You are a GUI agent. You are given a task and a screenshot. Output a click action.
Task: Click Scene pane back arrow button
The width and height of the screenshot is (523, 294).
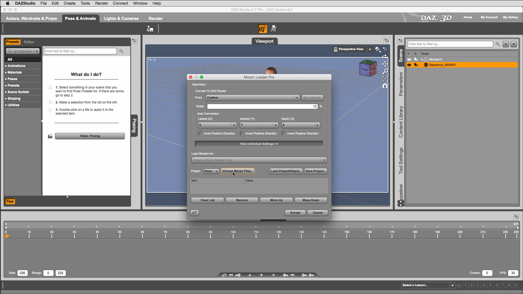click(x=506, y=44)
